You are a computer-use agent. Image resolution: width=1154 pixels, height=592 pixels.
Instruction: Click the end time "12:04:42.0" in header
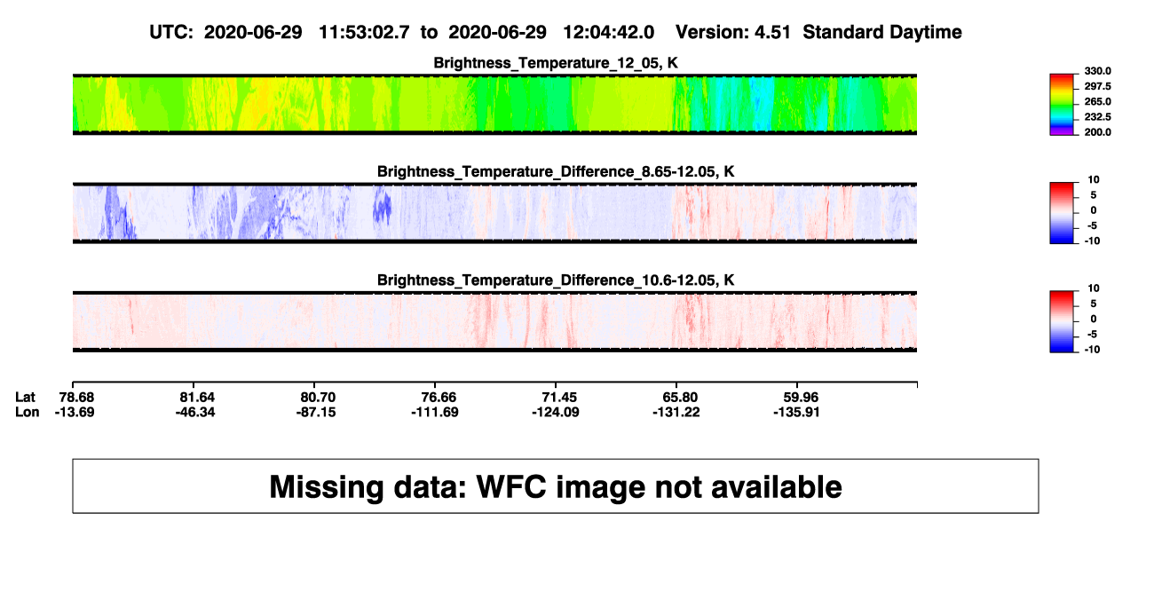pyautogui.click(x=609, y=32)
